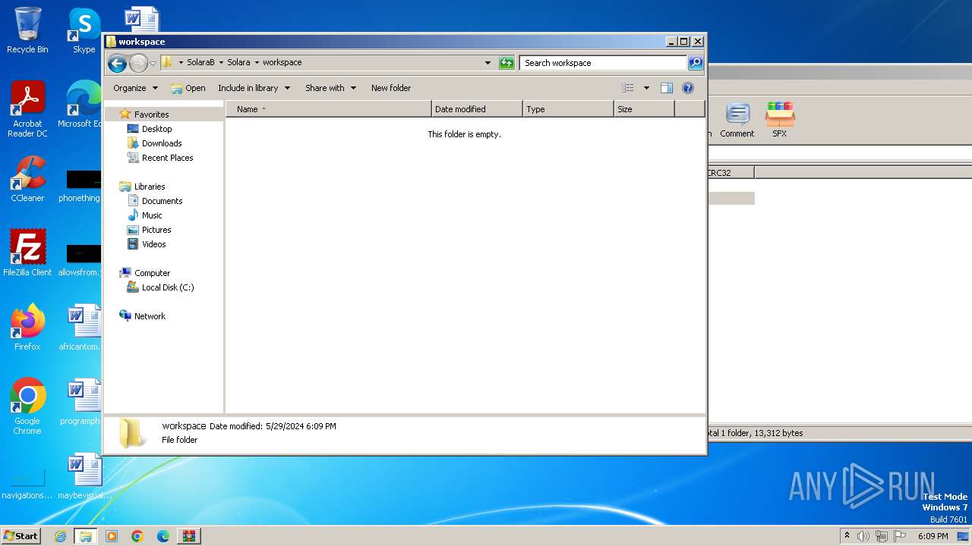Click the blue Help question mark icon
This screenshot has width=972, height=546.
(688, 88)
